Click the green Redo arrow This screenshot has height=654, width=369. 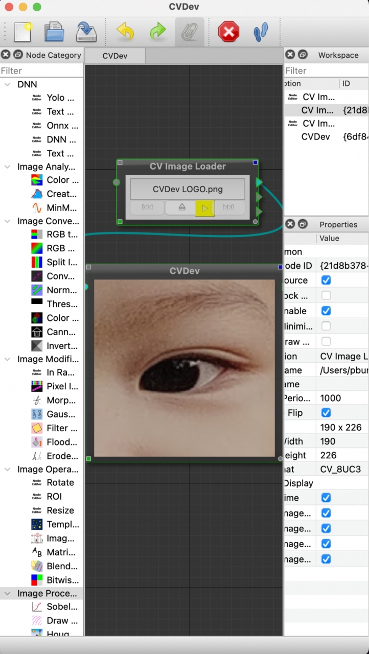158,32
